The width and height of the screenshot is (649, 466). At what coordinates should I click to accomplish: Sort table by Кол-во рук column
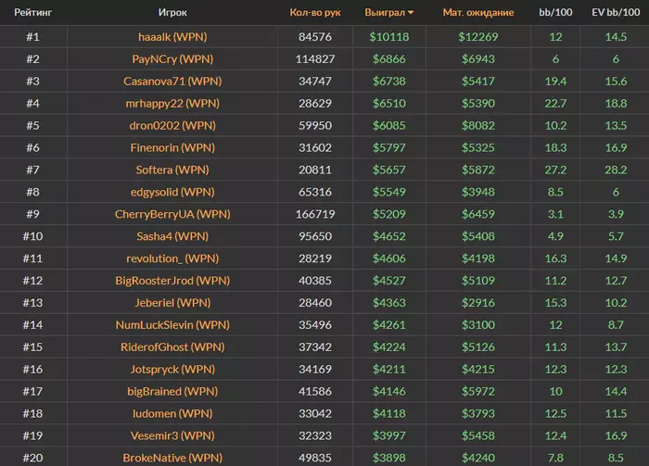click(315, 13)
